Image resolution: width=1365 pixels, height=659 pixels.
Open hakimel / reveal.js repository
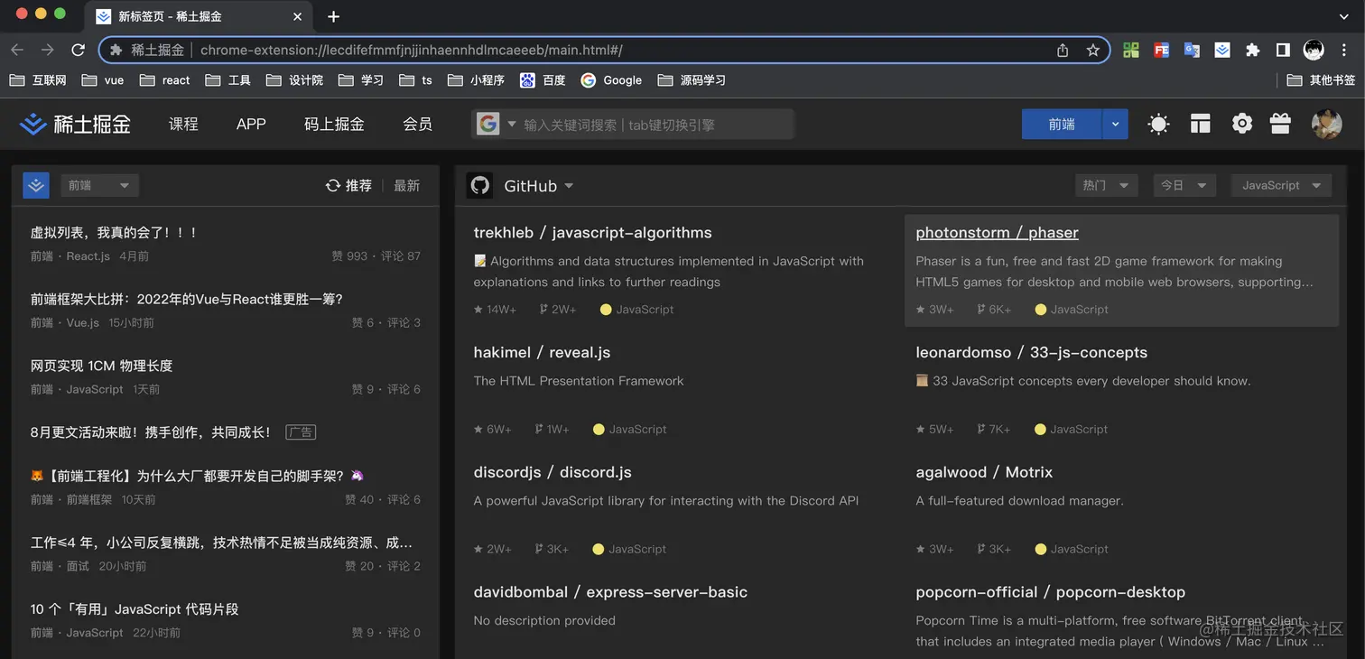click(x=542, y=352)
